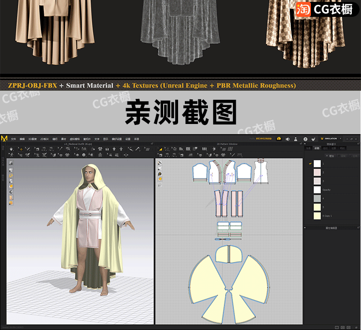Image resolution: width=361 pixels, height=330 pixels.
Task: Choose the Edit Sewing tool in 3D toolbar
Action: click(37, 149)
